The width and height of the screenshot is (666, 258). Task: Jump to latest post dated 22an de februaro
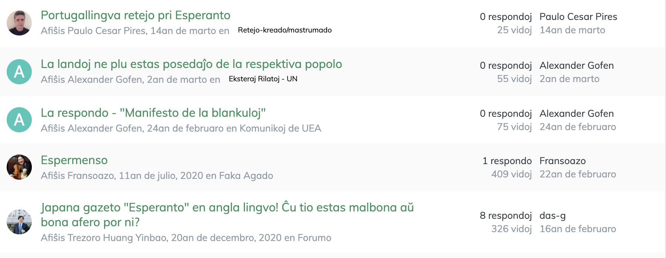click(x=578, y=174)
